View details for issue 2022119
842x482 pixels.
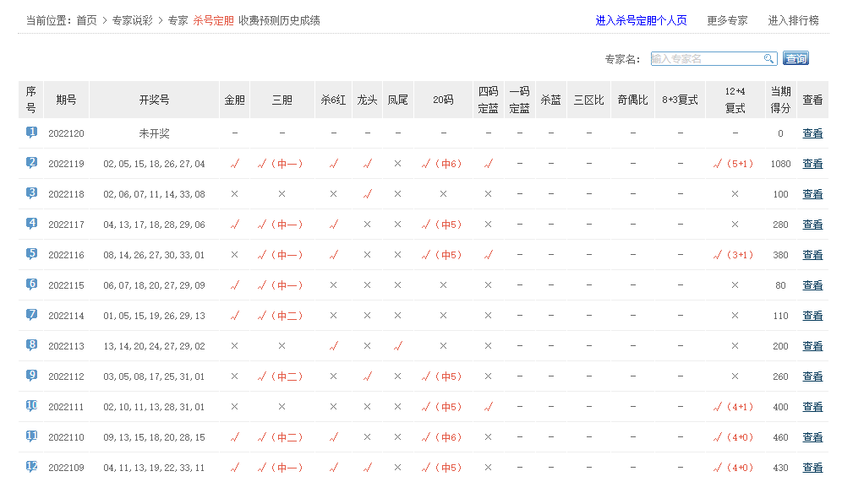(812, 164)
